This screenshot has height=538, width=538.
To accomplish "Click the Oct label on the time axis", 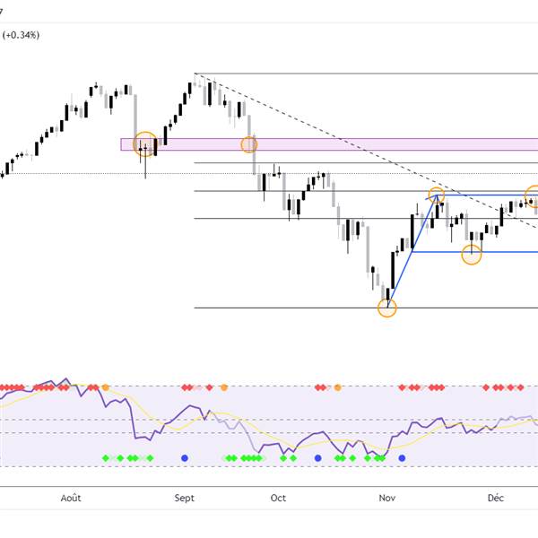I will pyautogui.click(x=278, y=498).
